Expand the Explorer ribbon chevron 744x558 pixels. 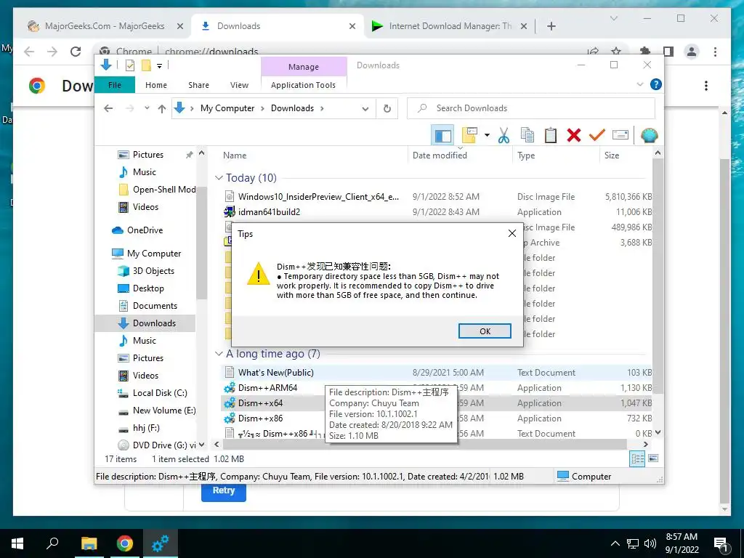pyautogui.click(x=639, y=84)
